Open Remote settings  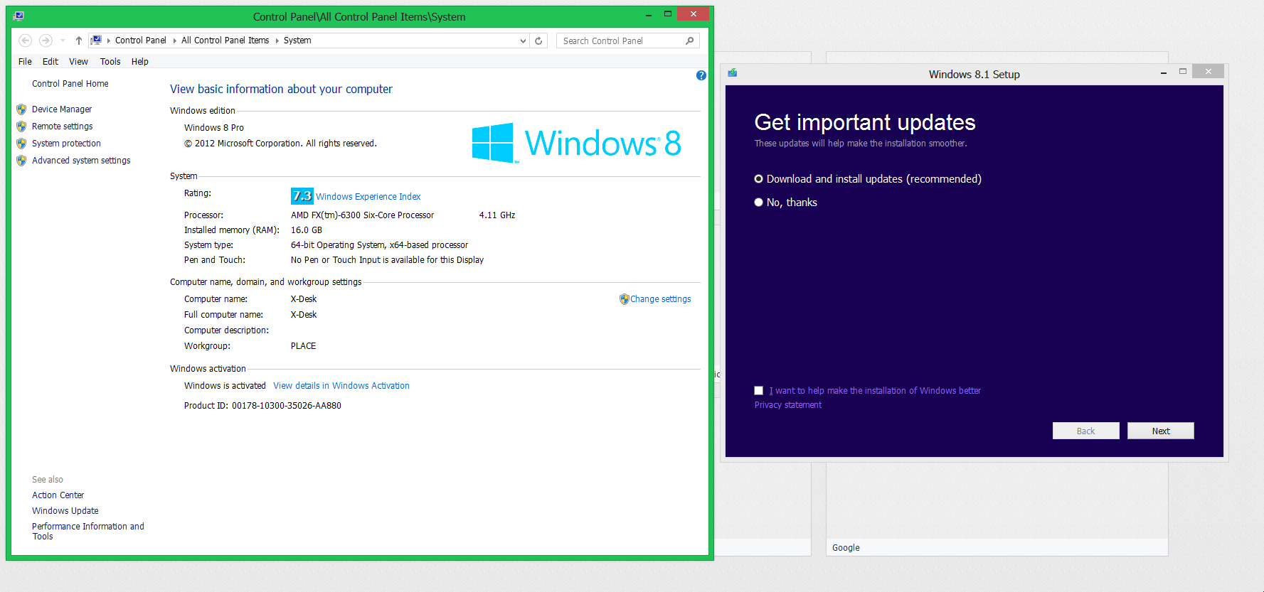(63, 127)
